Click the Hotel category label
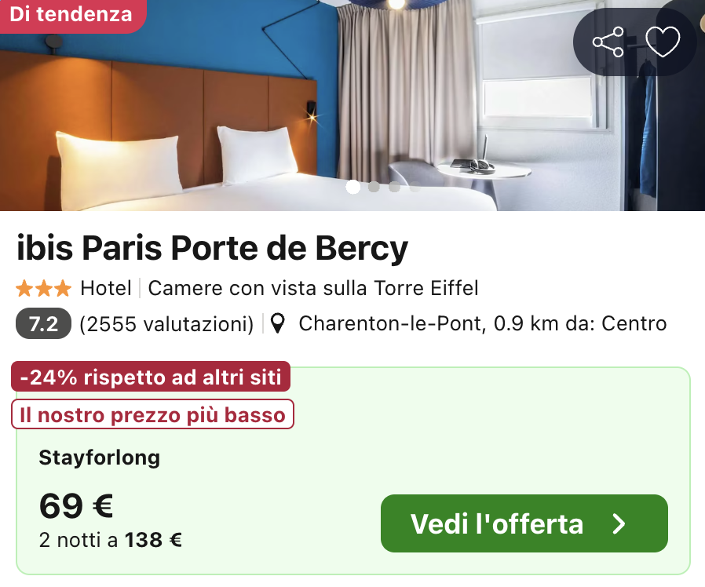 pos(105,289)
